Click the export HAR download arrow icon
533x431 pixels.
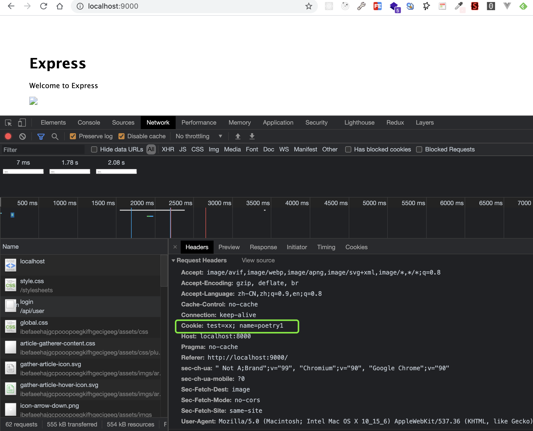click(252, 136)
